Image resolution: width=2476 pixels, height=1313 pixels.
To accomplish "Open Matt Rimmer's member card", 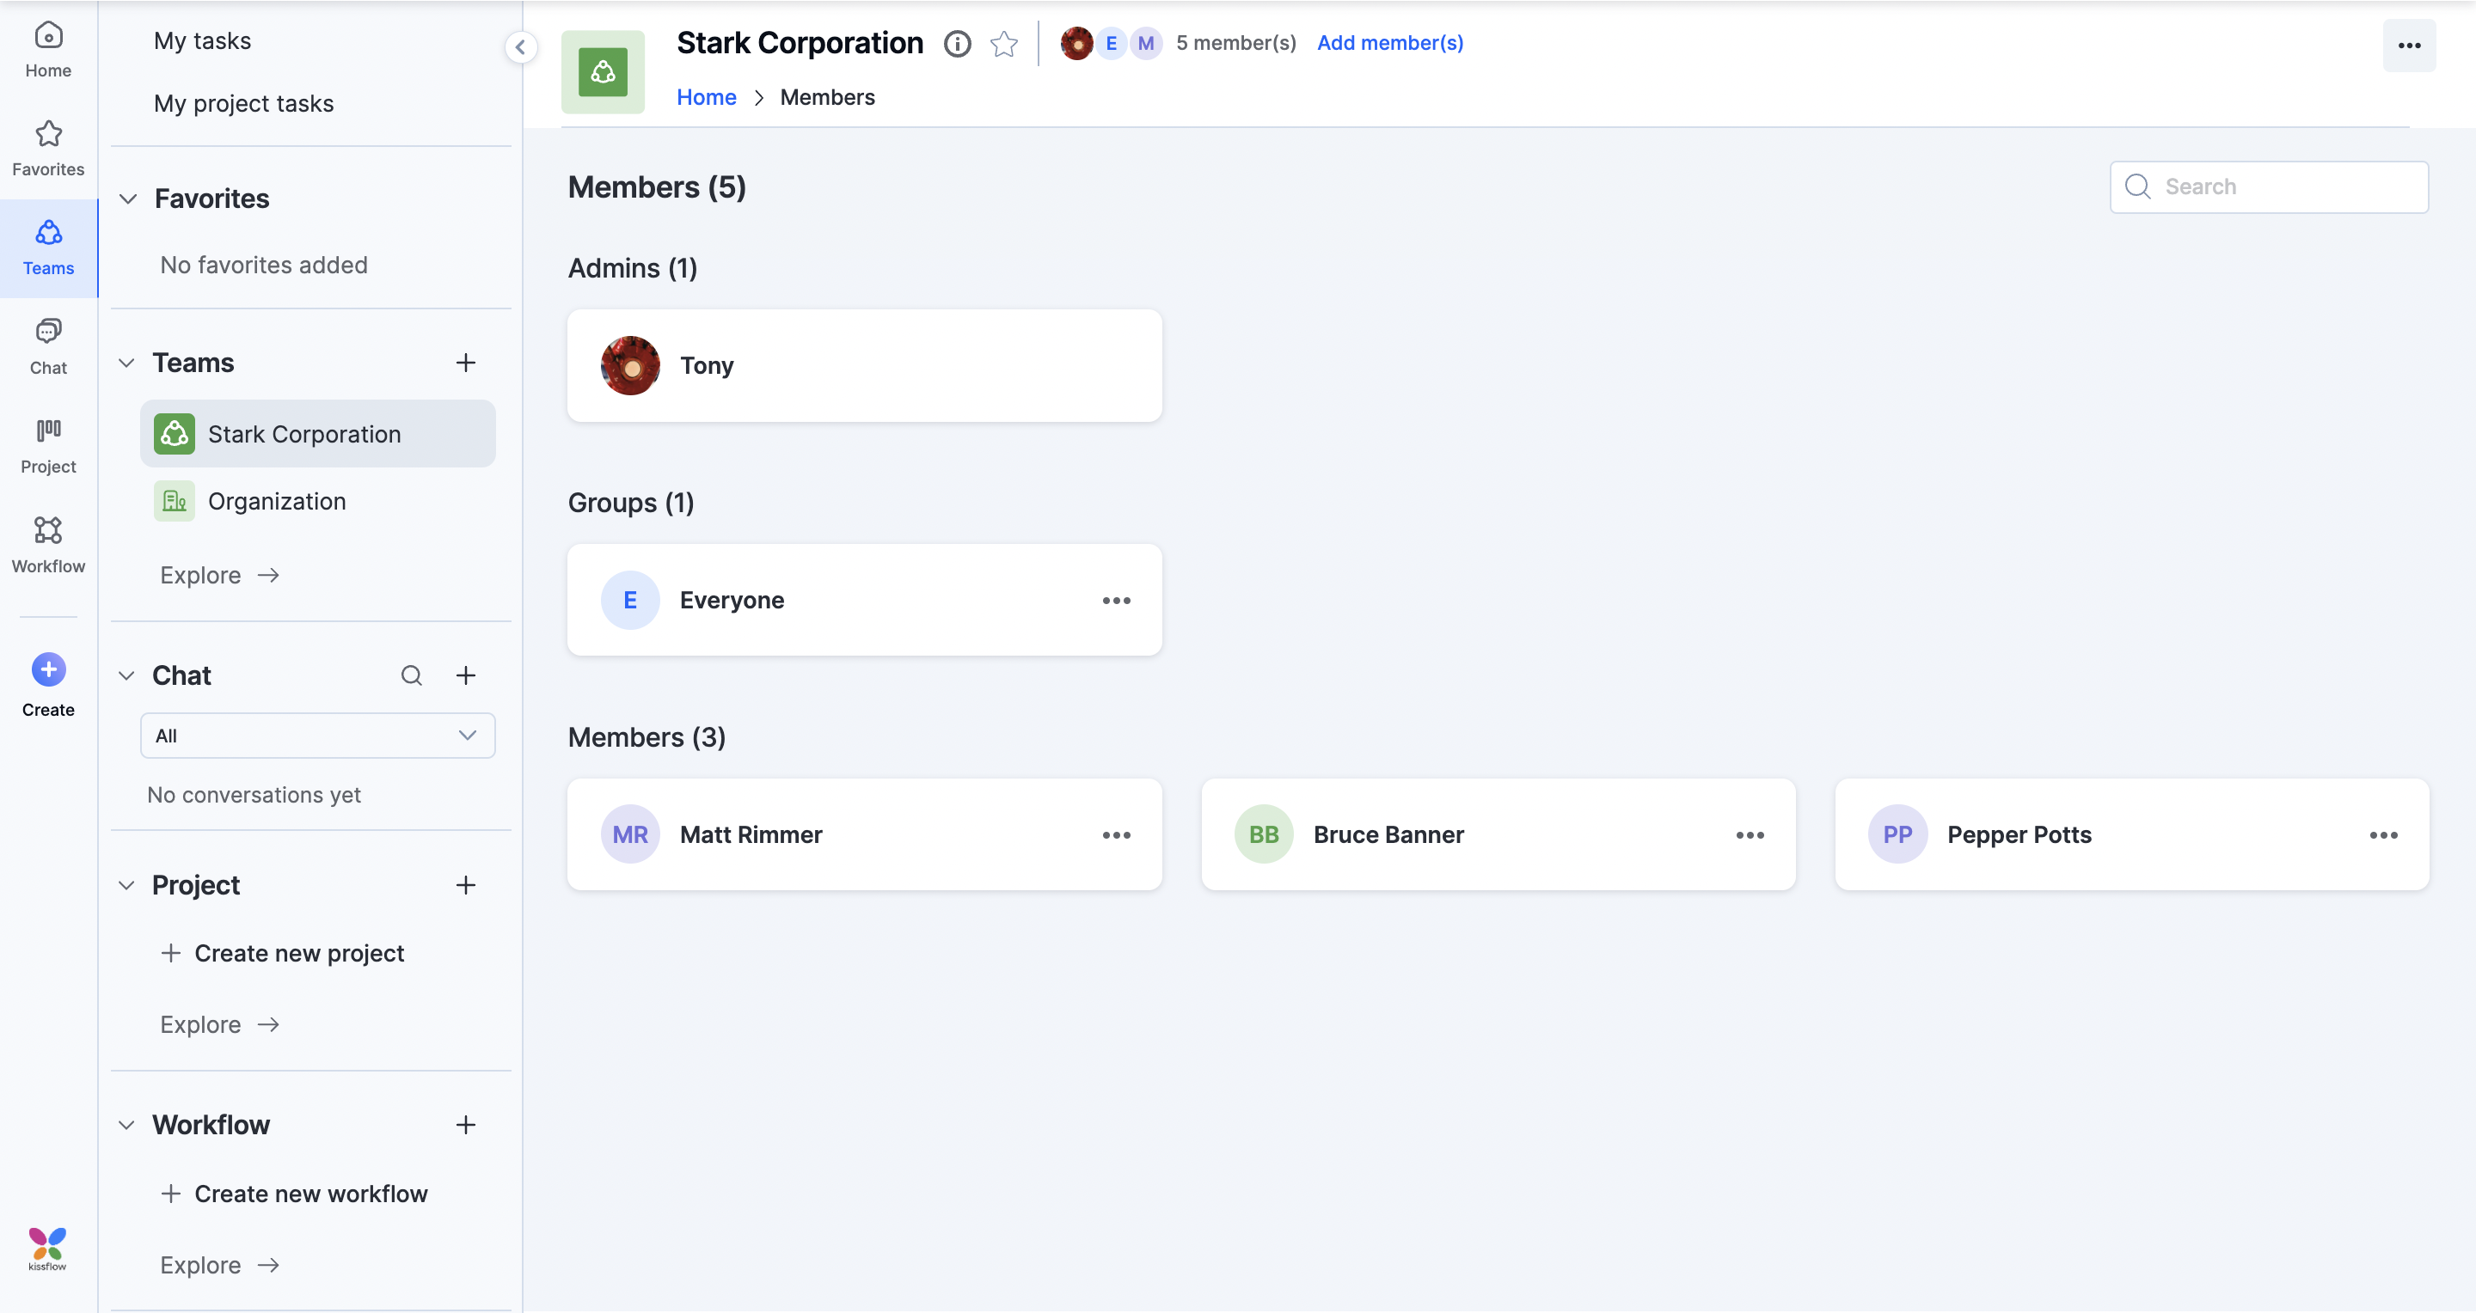I will pyautogui.click(x=864, y=834).
